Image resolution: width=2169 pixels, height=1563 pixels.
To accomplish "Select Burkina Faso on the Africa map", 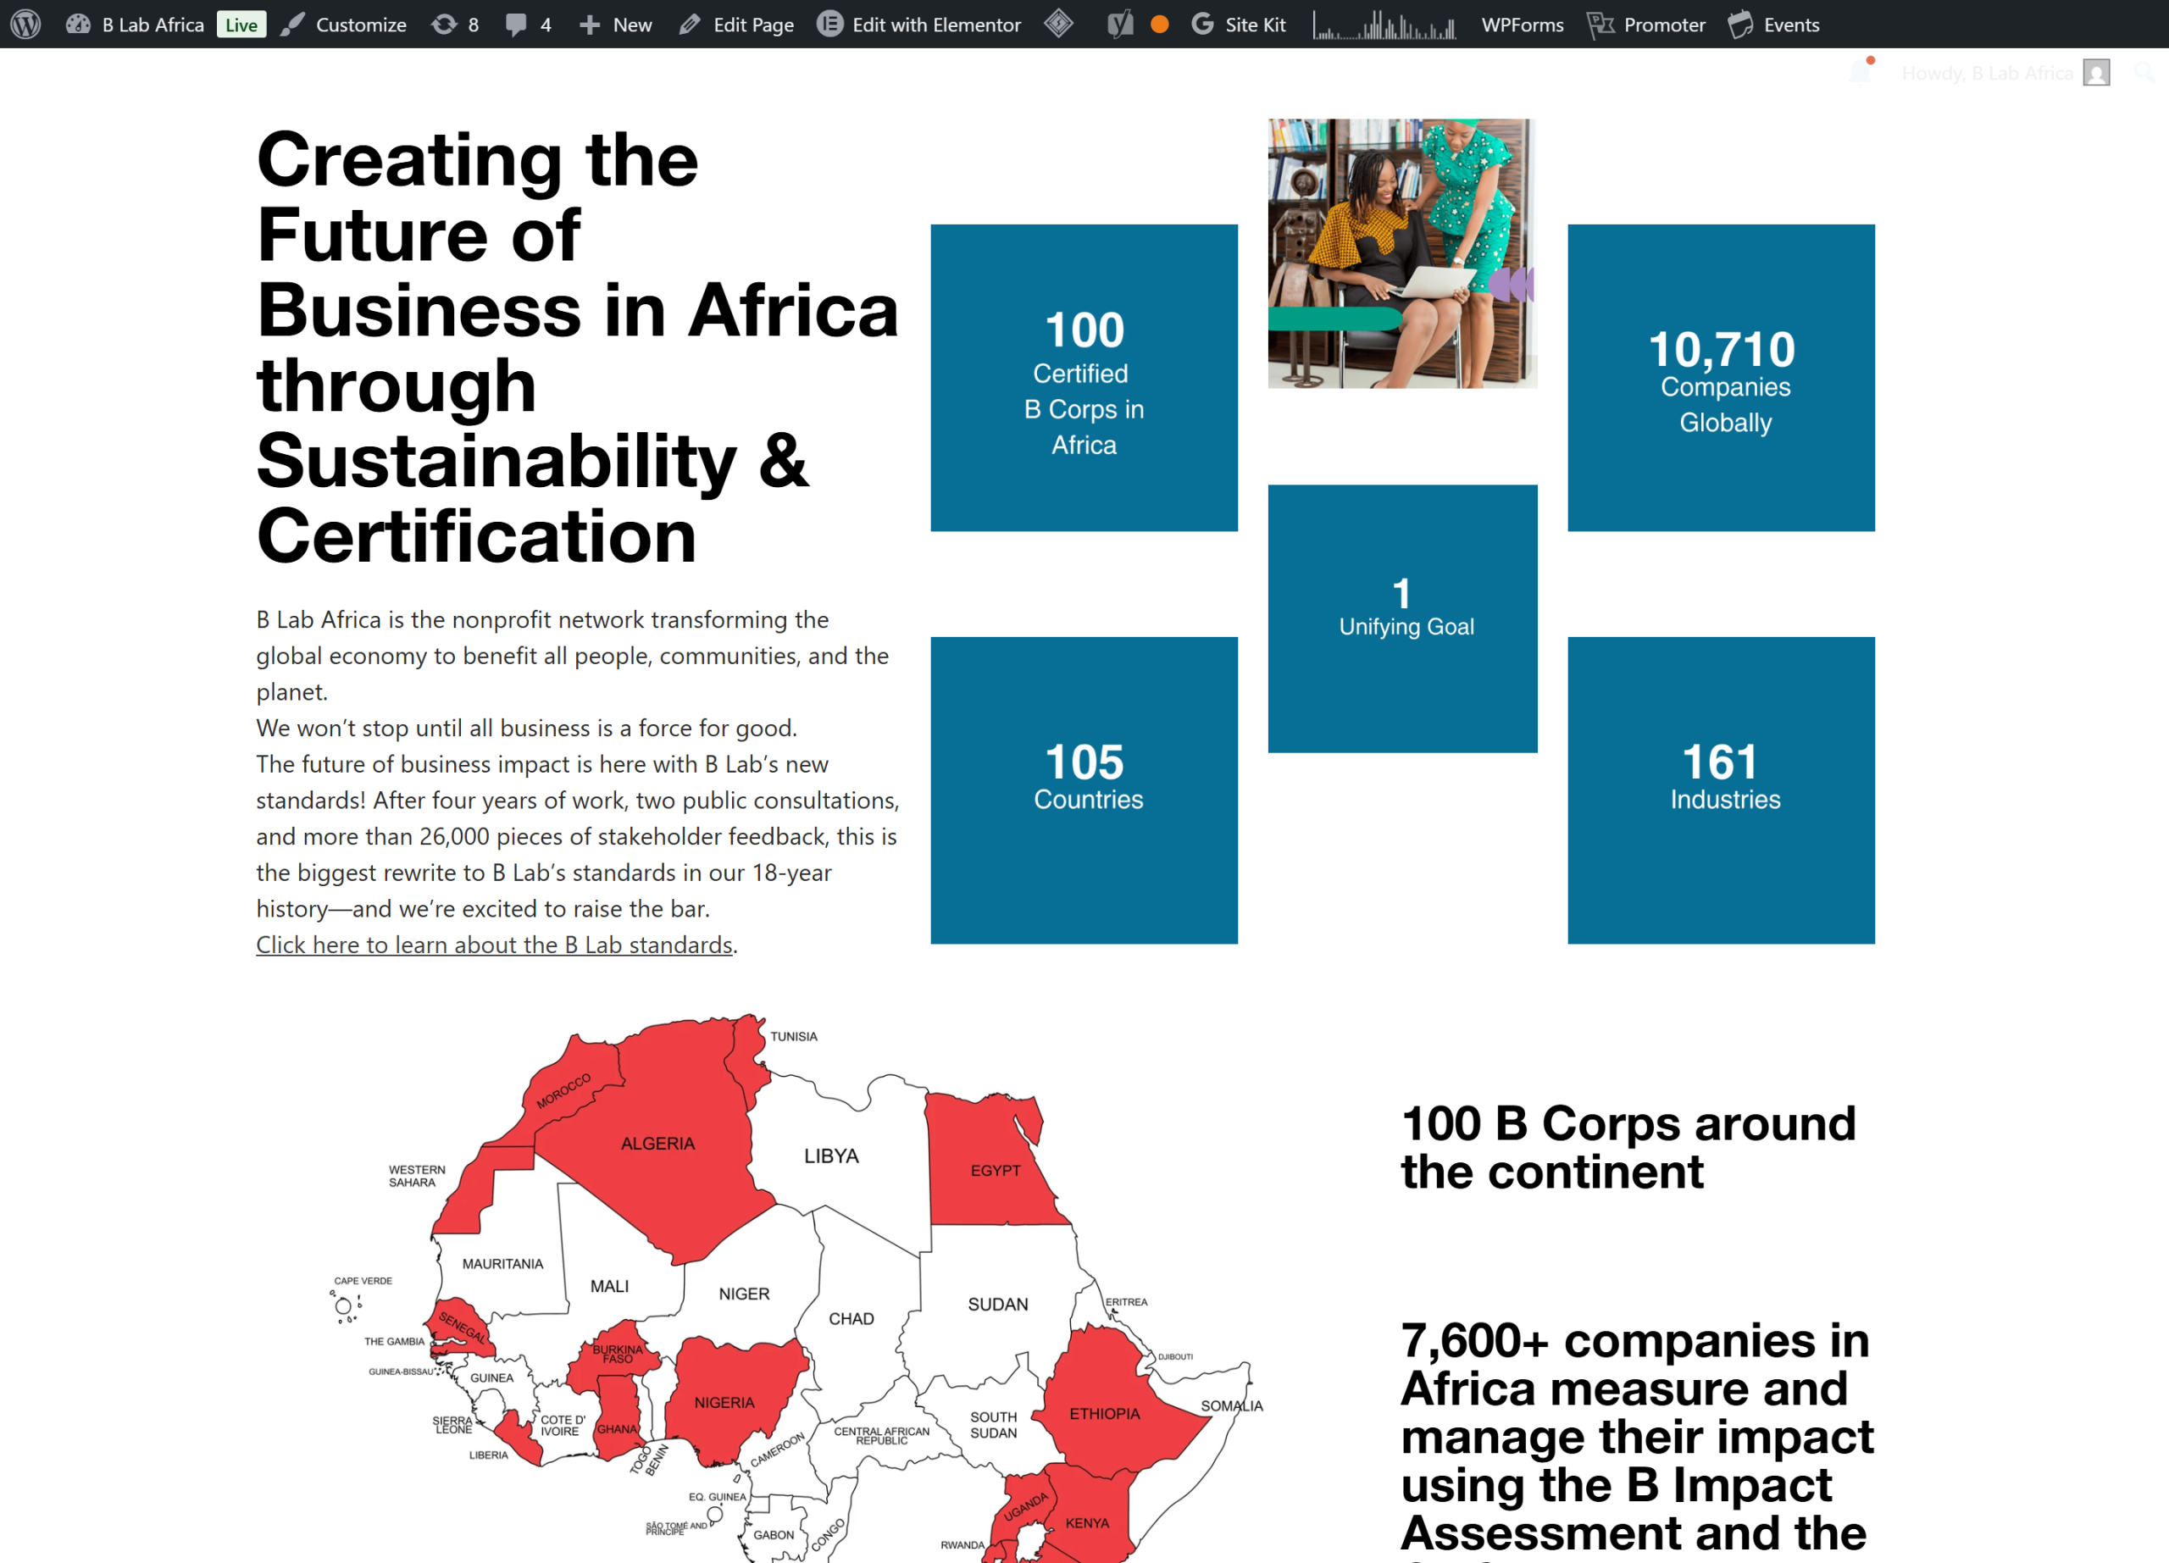I will click(x=618, y=1353).
